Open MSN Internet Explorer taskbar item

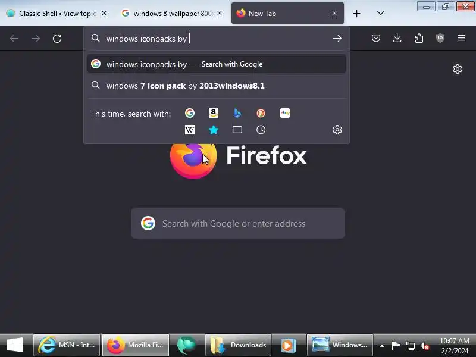coord(67,345)
